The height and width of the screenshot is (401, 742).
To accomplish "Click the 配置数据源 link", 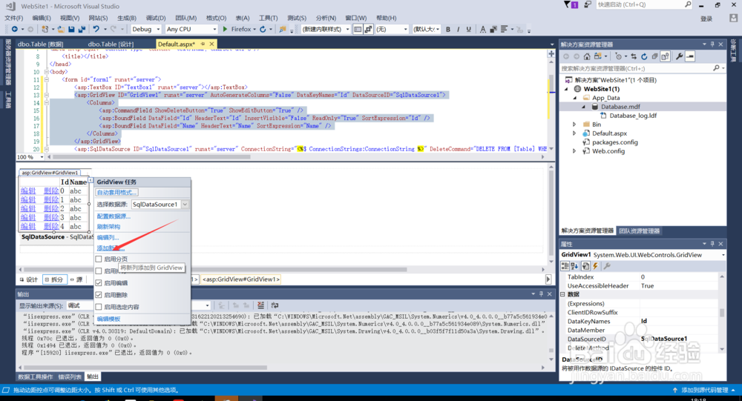I will tap(114, 216).
